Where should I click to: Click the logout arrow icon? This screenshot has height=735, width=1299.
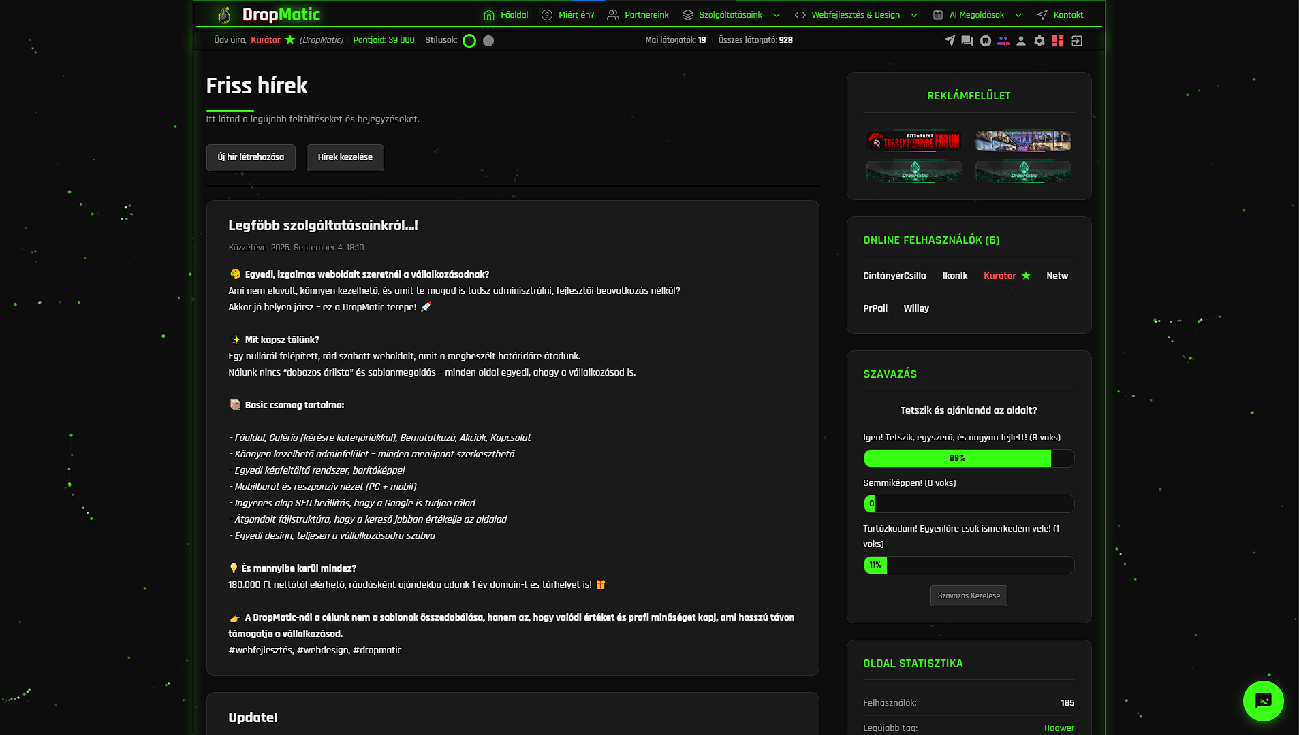(1076, 41)
